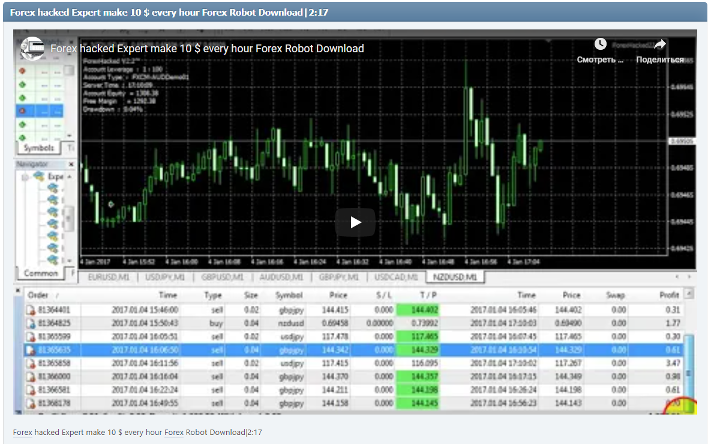Click the channel avatar icon top-left
Viewport: 708px width, 444px height.
[32, 49]
